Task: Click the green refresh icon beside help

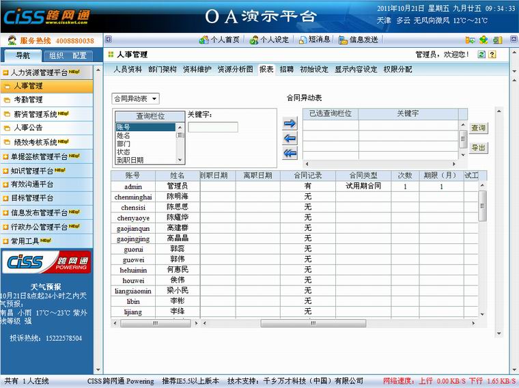Action: coord(481,55)
